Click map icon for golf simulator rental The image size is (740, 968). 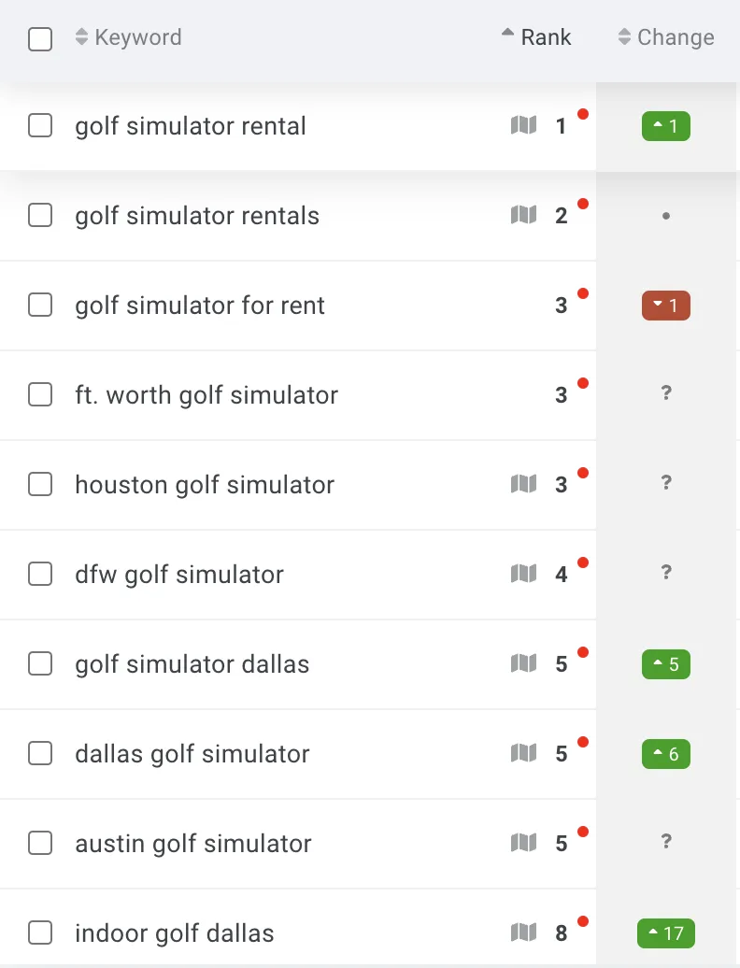tap(523, 125)
